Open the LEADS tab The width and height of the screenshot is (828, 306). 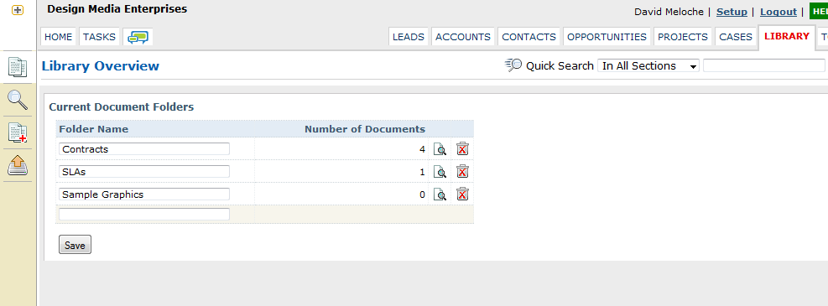409,37
